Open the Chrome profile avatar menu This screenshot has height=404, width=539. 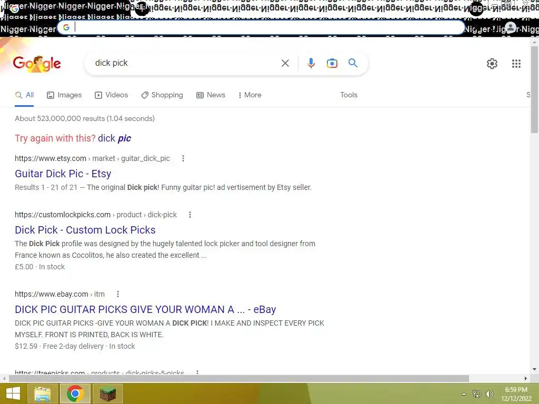click(x=511, y=28)
